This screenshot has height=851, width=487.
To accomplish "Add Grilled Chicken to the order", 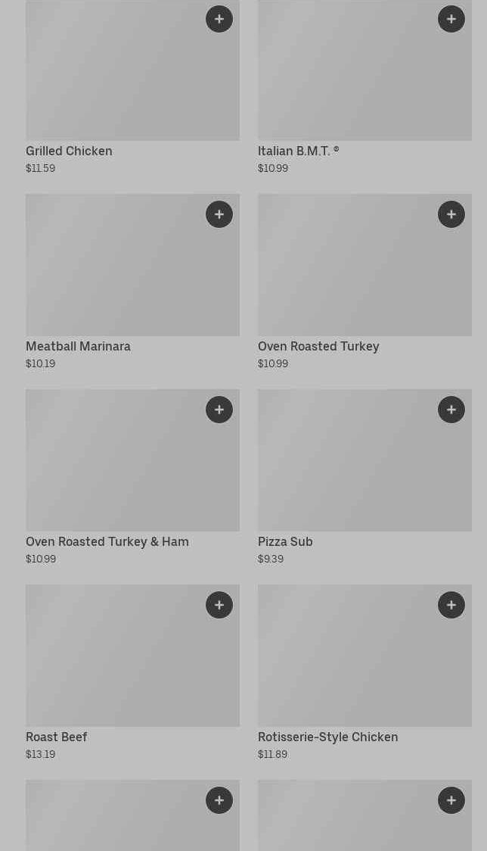I will tap(219, 19).
